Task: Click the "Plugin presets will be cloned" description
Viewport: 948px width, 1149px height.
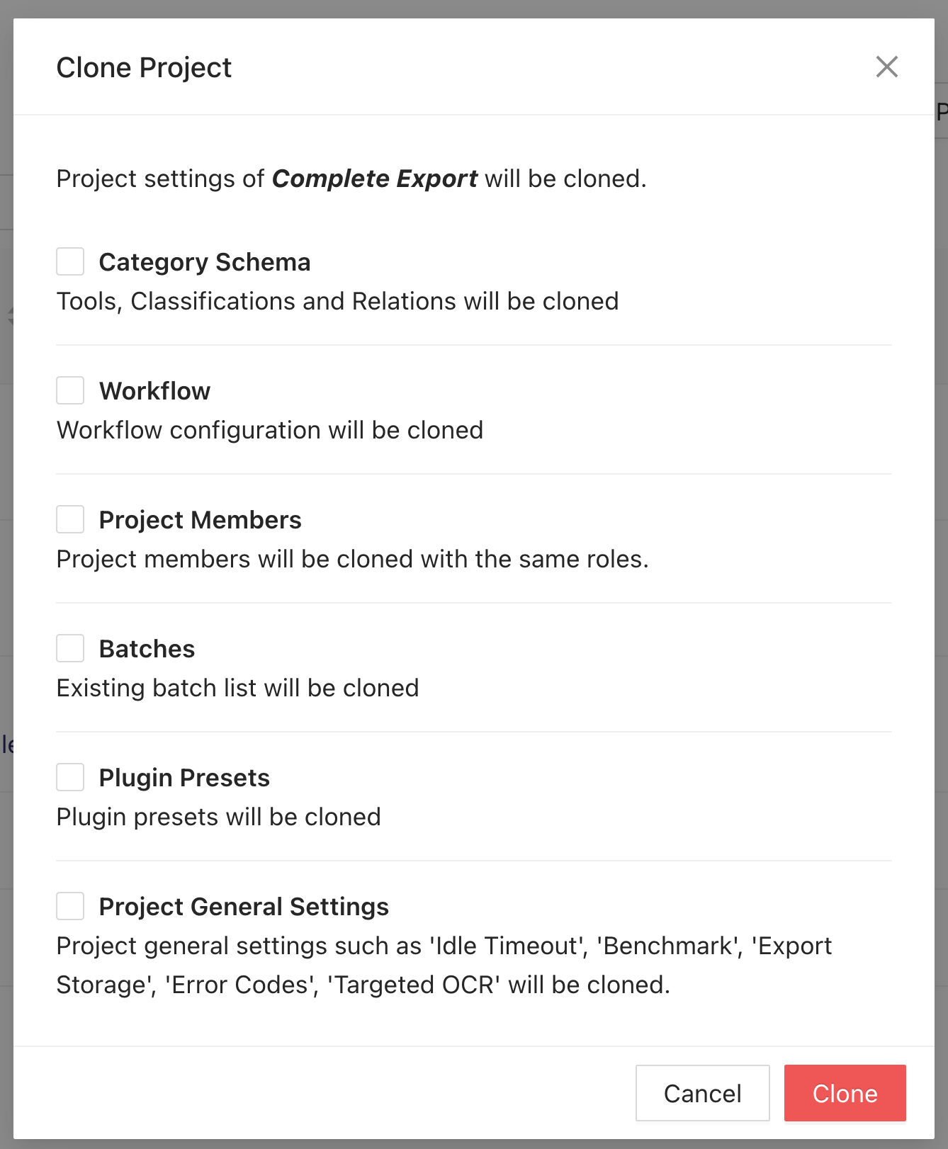Action: click(218, 817)
